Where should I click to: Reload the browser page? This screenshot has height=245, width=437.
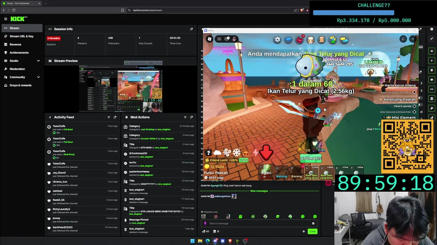pyautogui.click(x=14, y=10)
